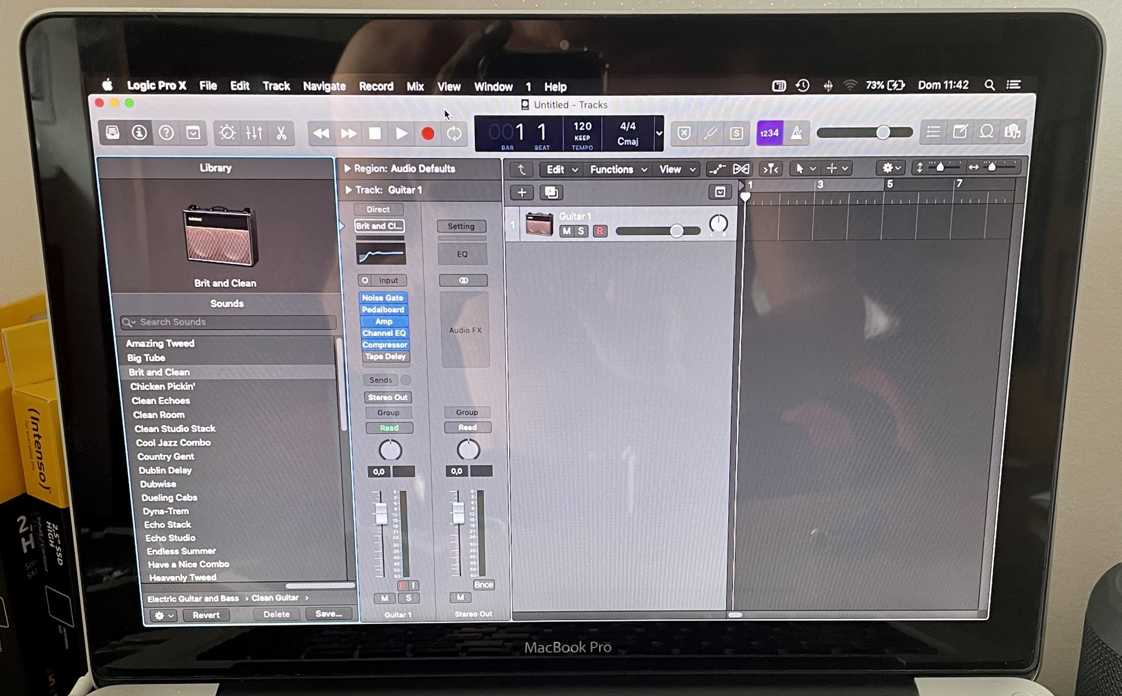
Task: Select the Amazing Tweed sound
Action: tap(160, 343)
